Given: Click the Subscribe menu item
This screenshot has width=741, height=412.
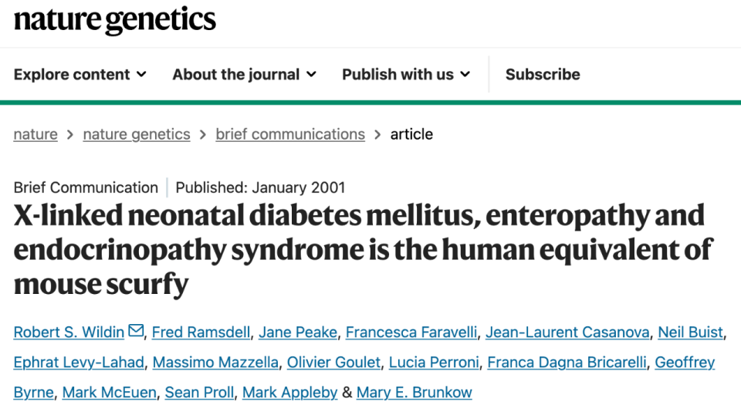Looking at the screenshot, I should pos(543,75).
